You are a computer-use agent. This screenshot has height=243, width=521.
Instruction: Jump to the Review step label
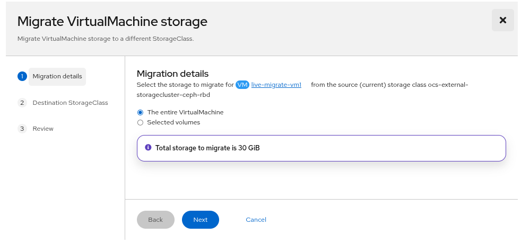tap(43, 129)
